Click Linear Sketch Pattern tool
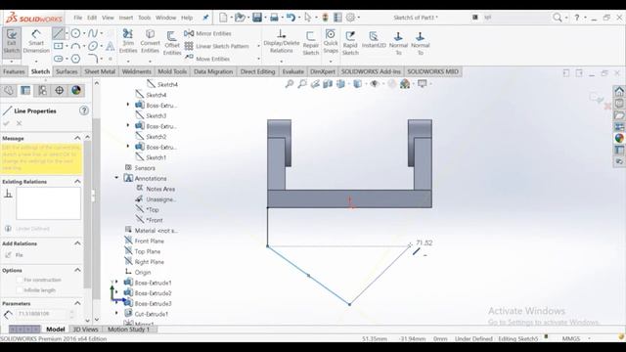 click(x=217, y=46)
